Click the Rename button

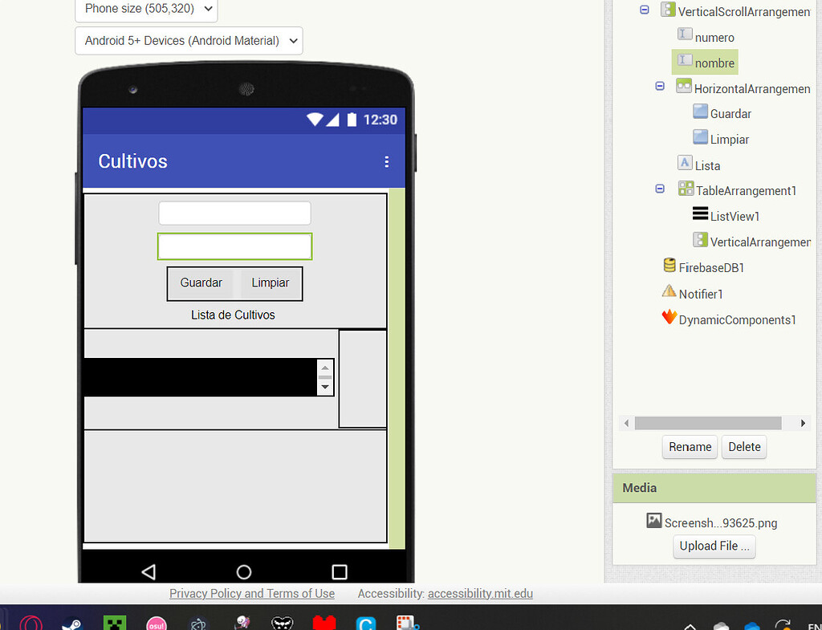tap(690, 447)
